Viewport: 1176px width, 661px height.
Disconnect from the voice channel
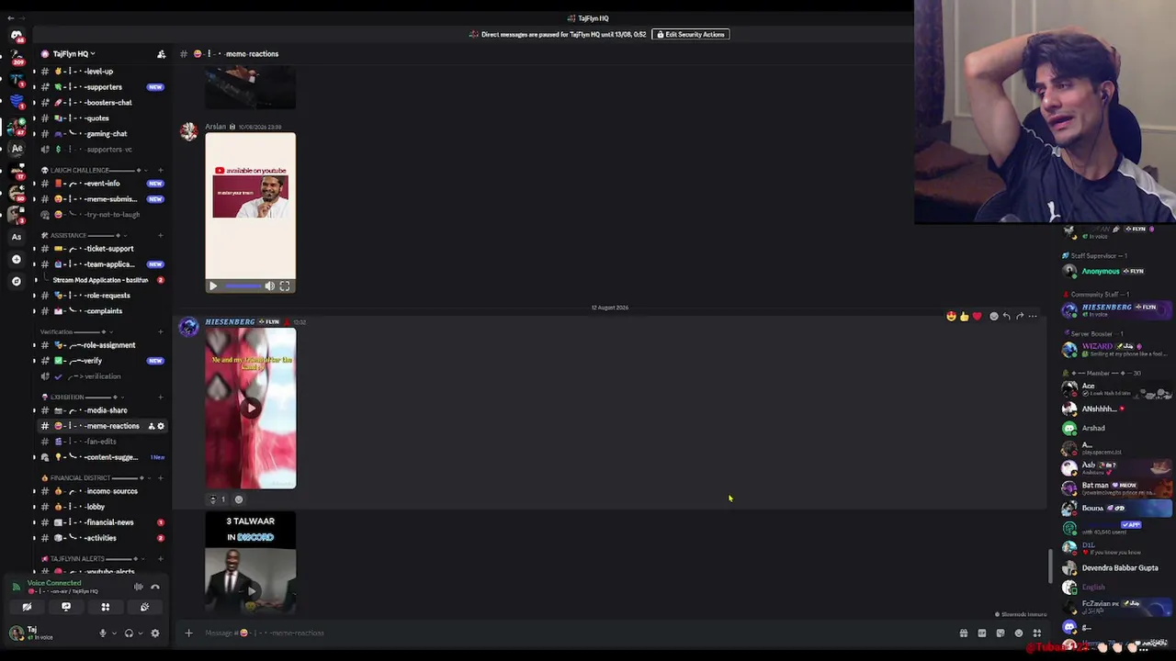point(155,587)
